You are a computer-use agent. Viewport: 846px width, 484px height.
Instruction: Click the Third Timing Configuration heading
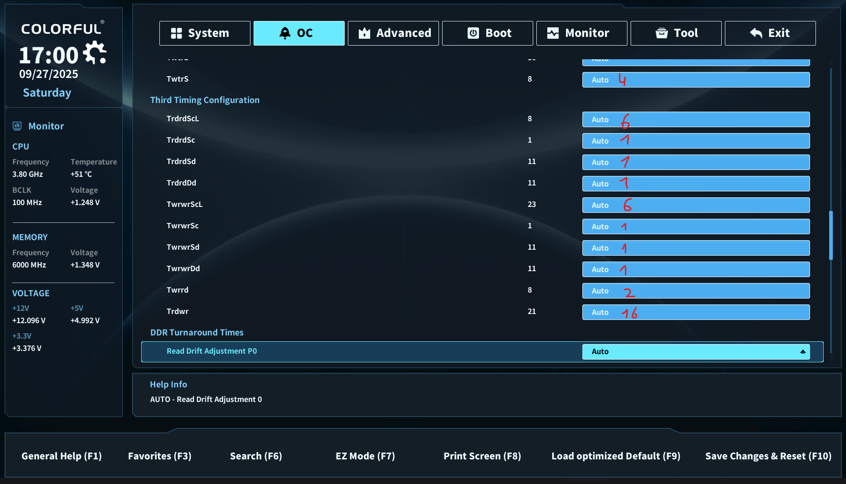pos(205,100)
